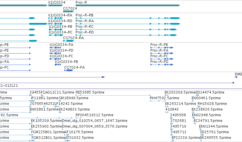The height and width of the screenshot is (142, 242).
Task: Click EST 39455FGA011C11.5prime
Action: point(52,92)
